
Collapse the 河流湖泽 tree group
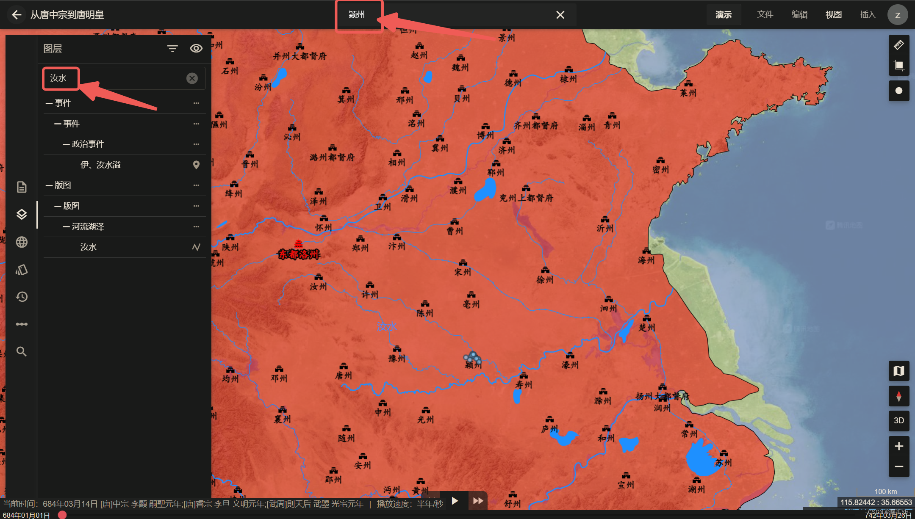click(67, 227)
